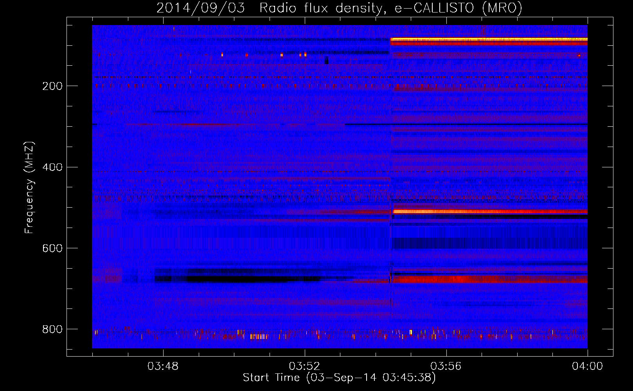Click the 600 frequency tick label
Image resolution: width=633 pixels, height=391 pixels.
tap(52, 249)
